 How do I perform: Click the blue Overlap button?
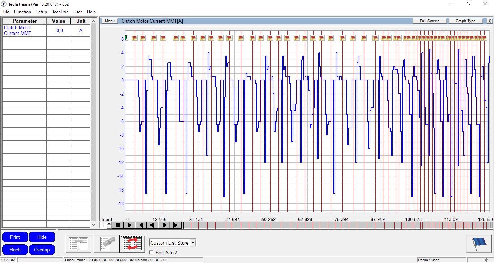click(x=42, y=250)
